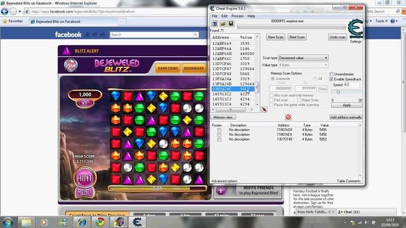Click Advanced options link
Image resolution: width=406 pixels, height=228 pixels.
224,181
